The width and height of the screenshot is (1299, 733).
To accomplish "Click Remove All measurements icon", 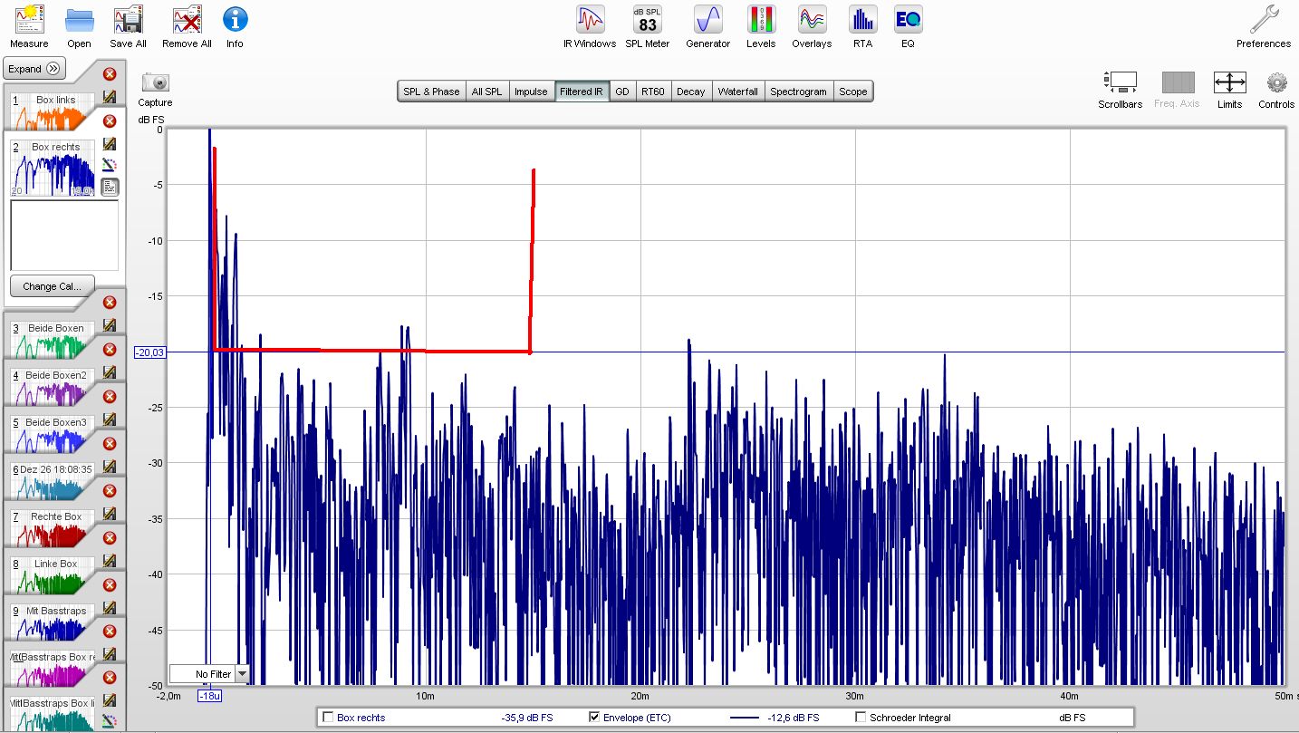I will coord(187,19).
